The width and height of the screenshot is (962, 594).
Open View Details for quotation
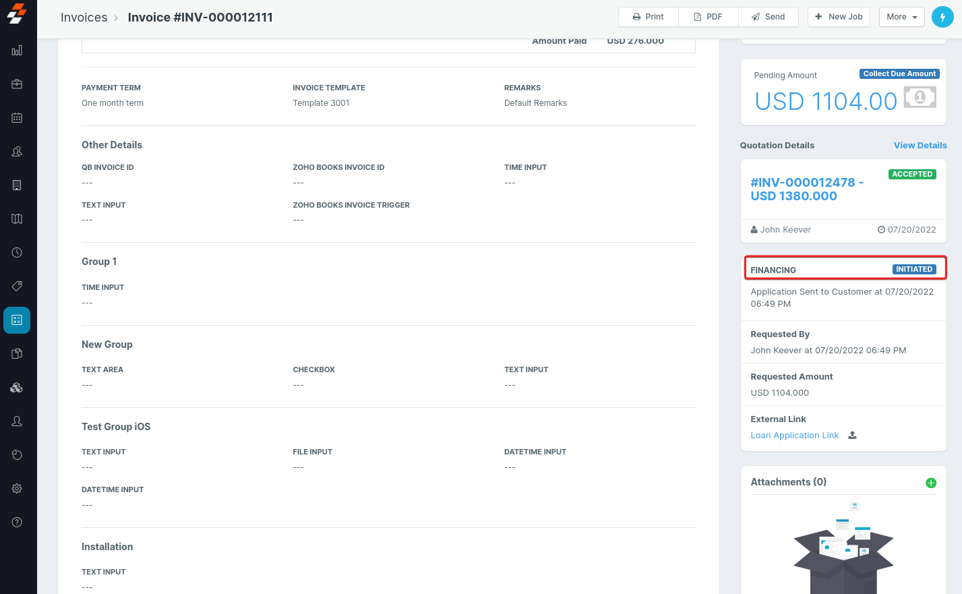click(x=920, y=146)
